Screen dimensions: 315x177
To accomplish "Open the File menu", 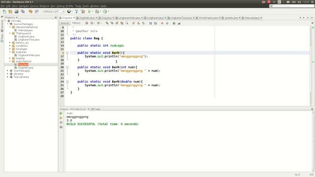I will coord(2,6).
